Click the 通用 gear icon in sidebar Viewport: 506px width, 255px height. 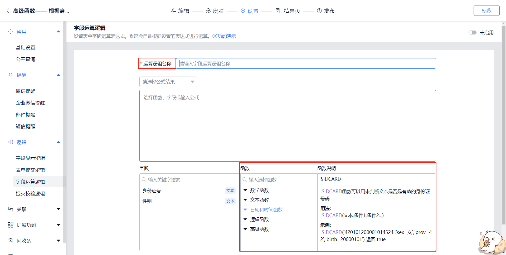point(11,32)
